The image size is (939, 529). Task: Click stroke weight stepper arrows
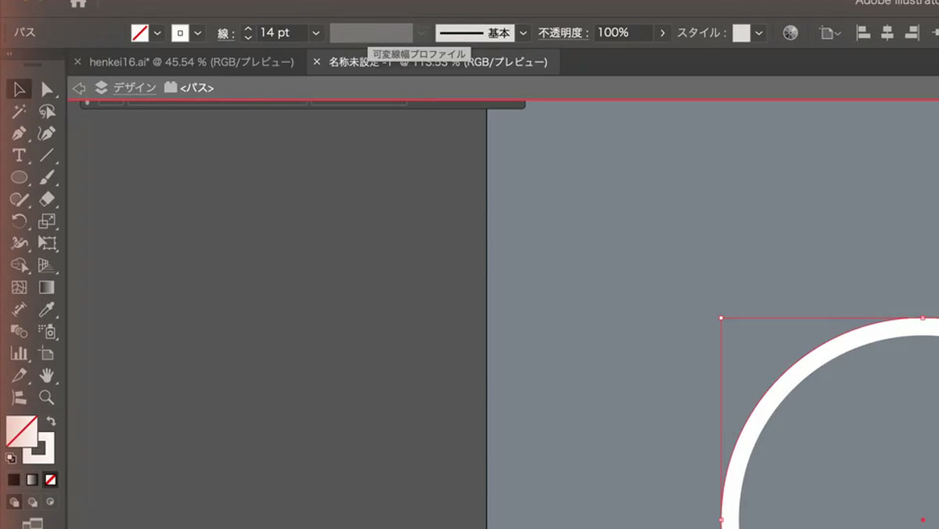point(248,33)
